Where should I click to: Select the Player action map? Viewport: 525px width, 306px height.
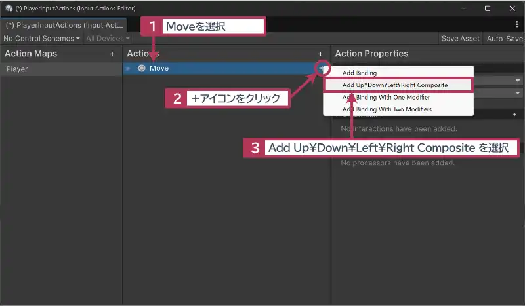tap(17, 69)
